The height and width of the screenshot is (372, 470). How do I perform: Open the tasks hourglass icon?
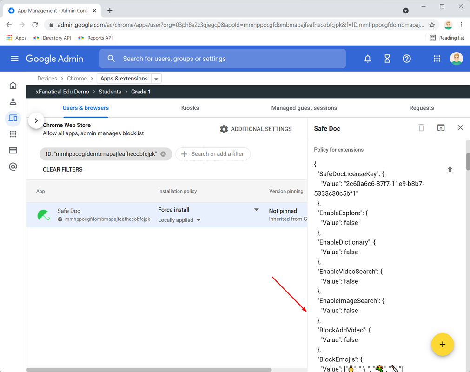[387, 59]
